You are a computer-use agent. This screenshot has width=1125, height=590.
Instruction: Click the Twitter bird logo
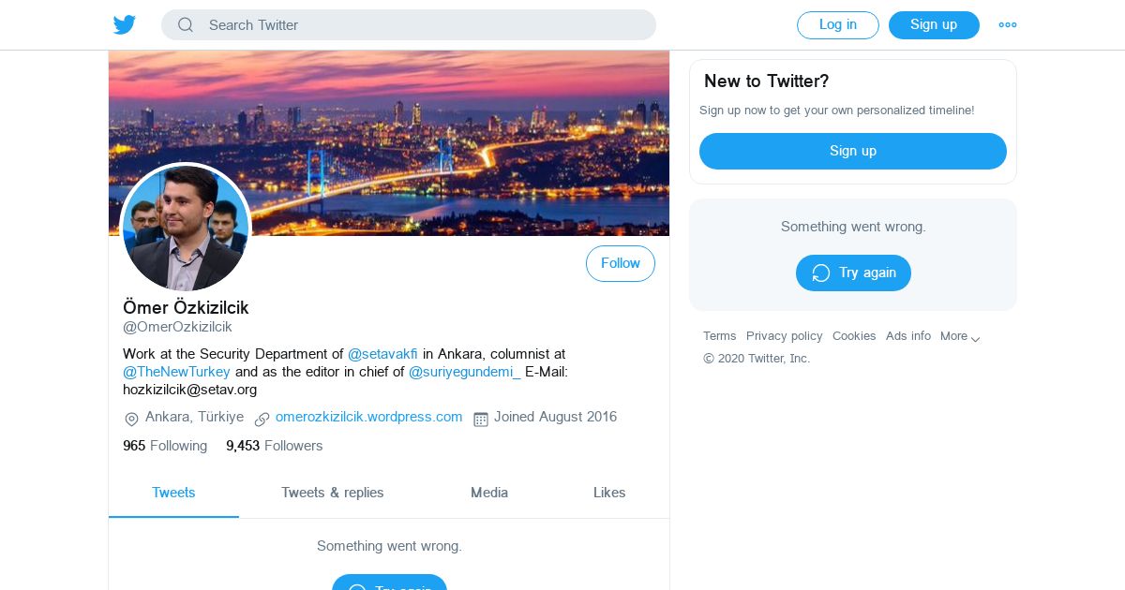(125, 25)
